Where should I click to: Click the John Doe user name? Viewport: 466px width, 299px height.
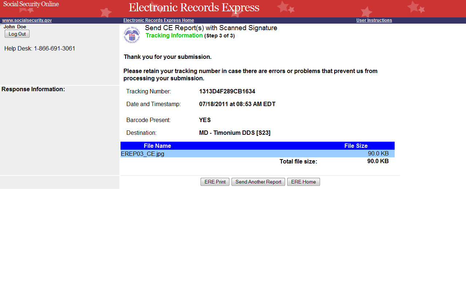[15, 27]
